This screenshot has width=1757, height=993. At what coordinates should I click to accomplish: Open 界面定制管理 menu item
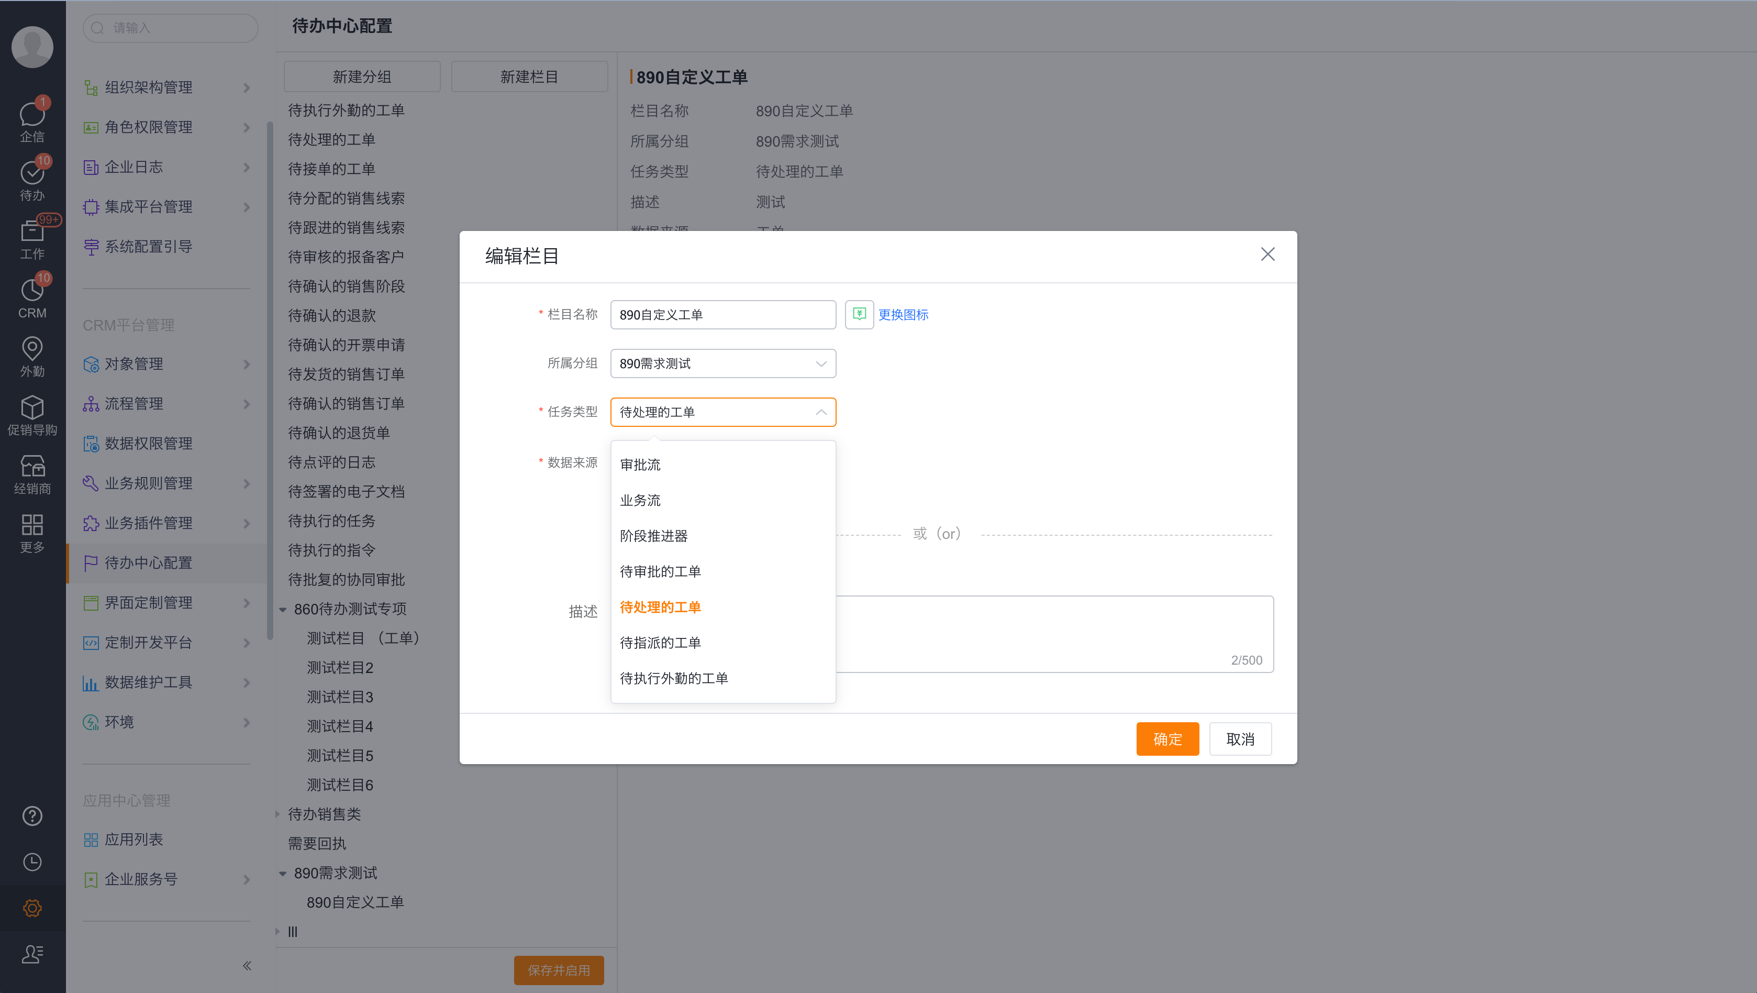pyautogui.click(x=167, y=603)
